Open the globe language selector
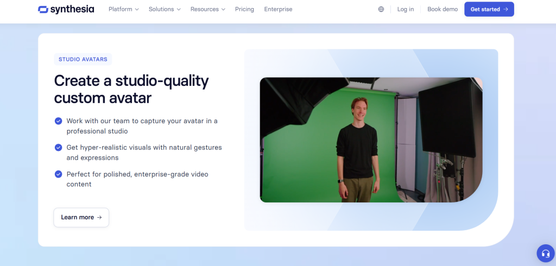This screenshot has height=266, width=556. tap(381, 9)
